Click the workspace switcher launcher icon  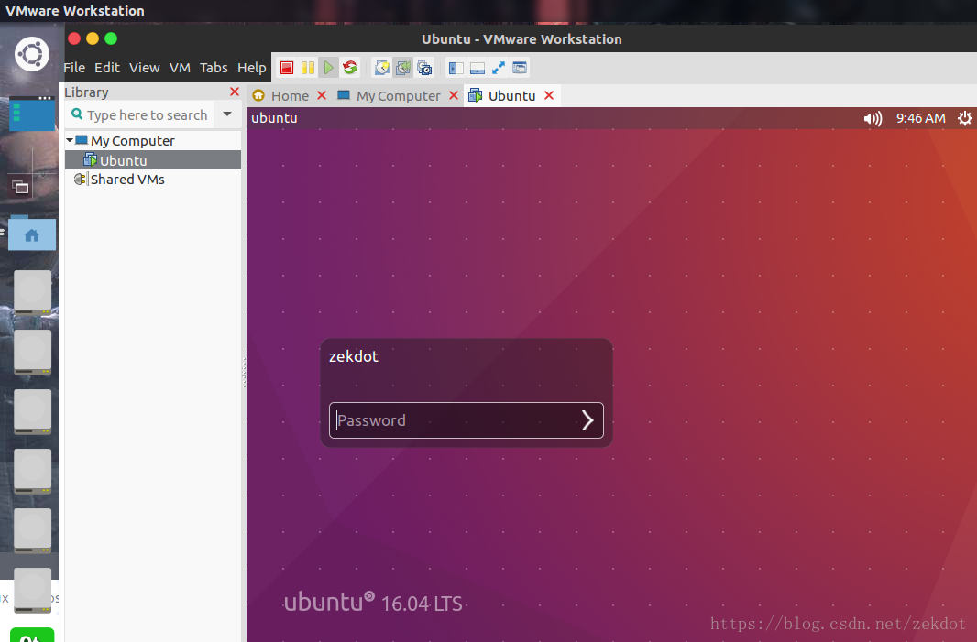20,186
